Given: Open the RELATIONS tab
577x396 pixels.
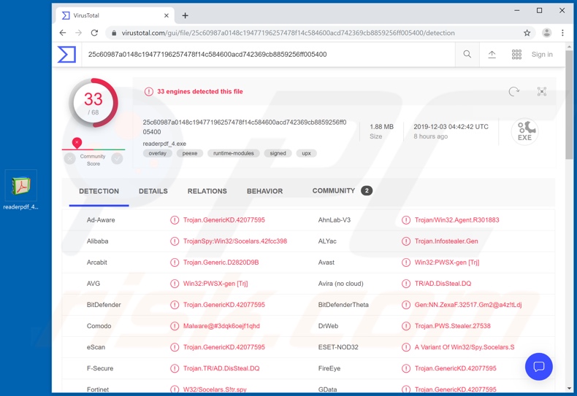Looking at the screenshot, I should [207, 191].
